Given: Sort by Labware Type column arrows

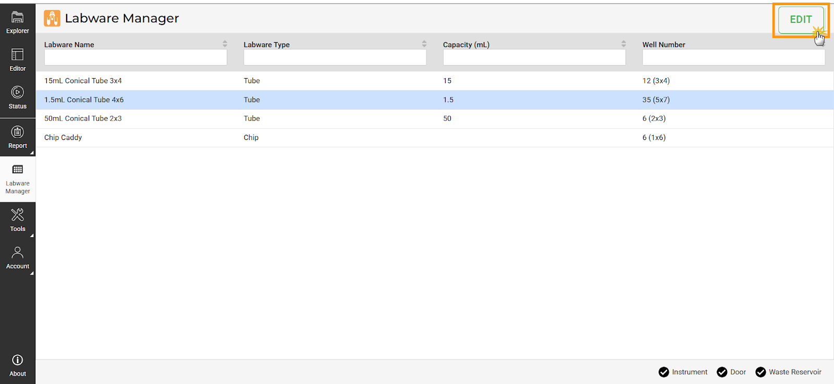Looking at the screenshot, I should coord(424,44).
